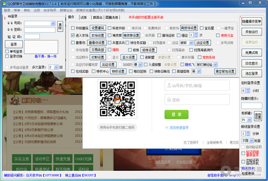Screen dimensions: 268x181
Task: Click the red arrow icon above 隐藏操作菜单 button
Action: 240,16
